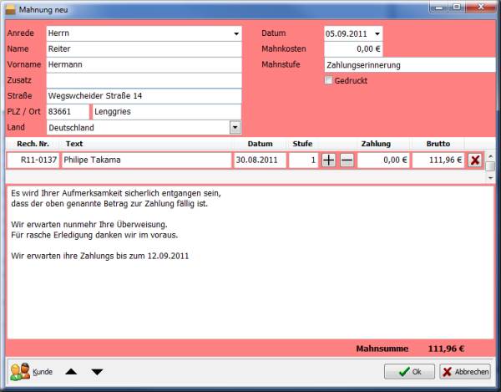Click the Zahlung column header
Screen dimensions: 501x392
click(376, 144)
